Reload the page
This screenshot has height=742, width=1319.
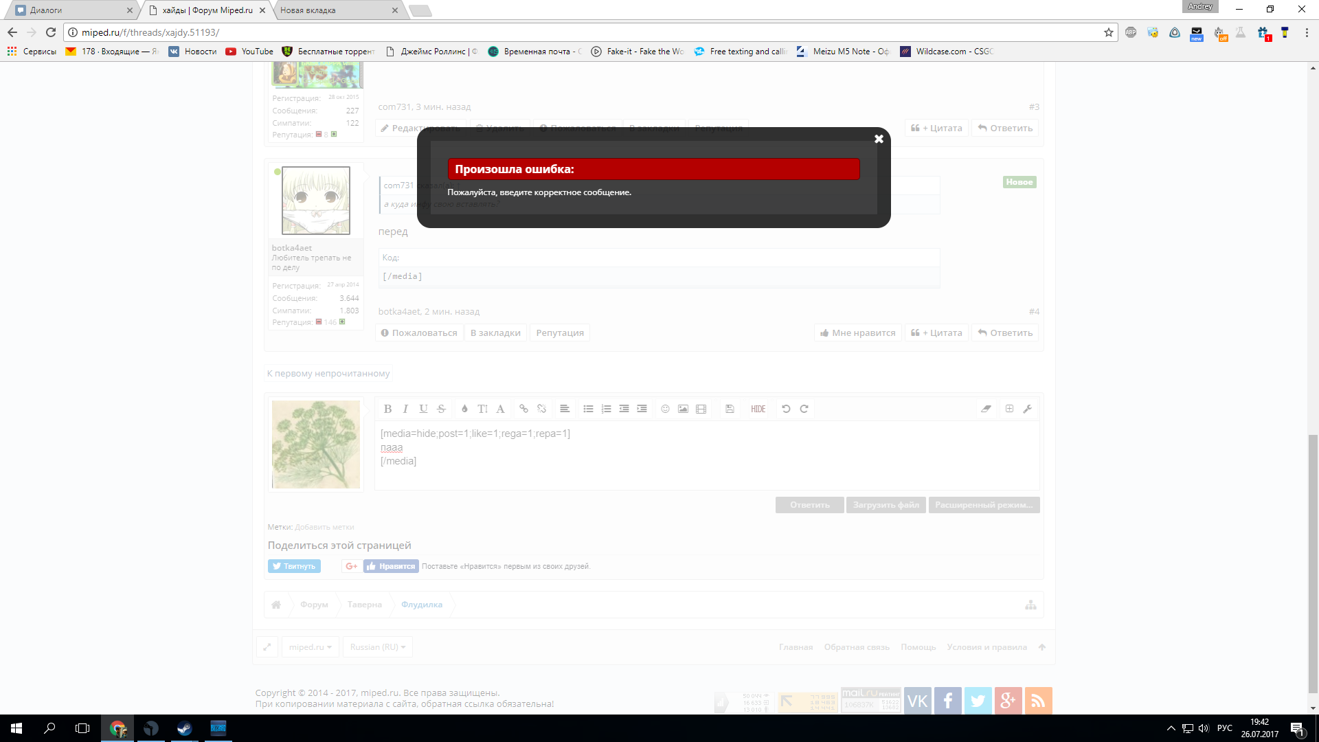click(x=51, y=32)
